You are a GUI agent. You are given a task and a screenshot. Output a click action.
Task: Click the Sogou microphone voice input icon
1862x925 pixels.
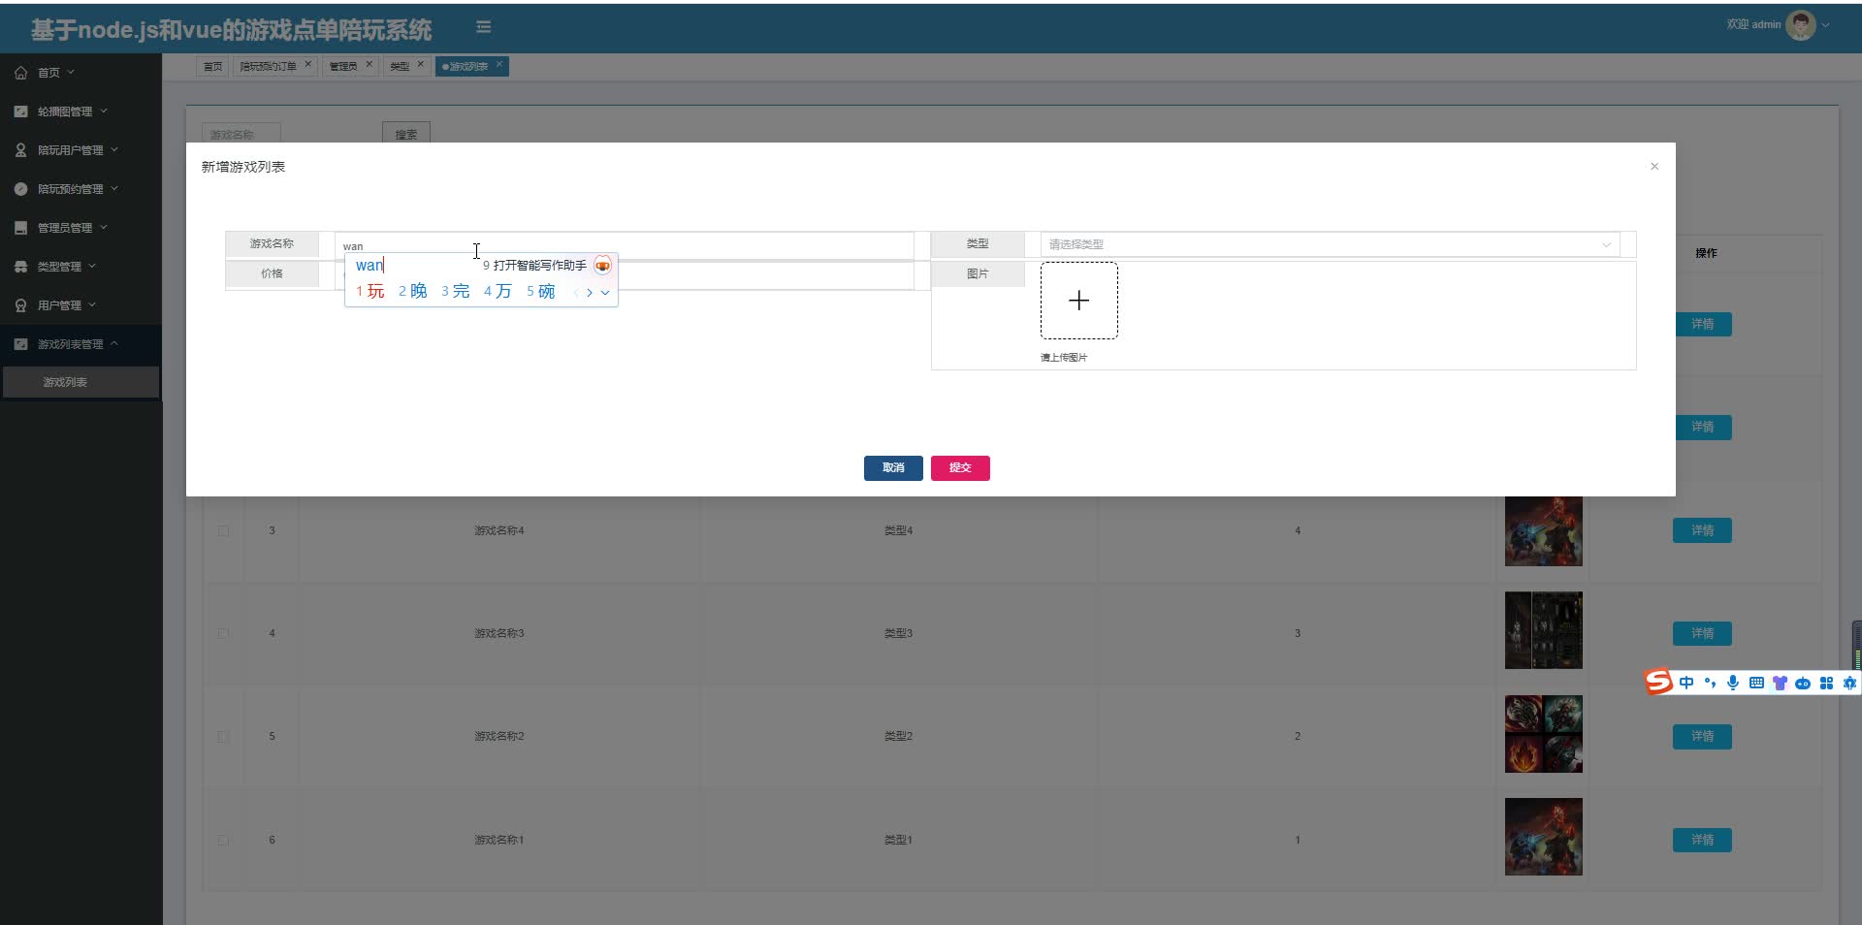(1733, 683)
